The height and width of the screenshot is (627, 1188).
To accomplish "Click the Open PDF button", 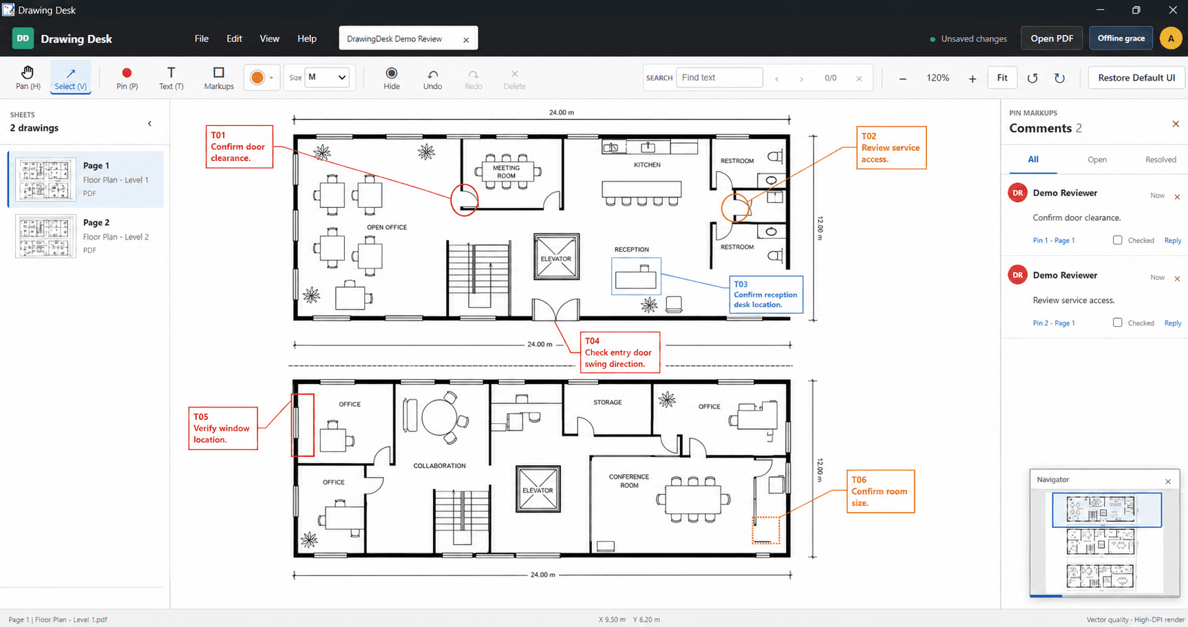I will (x=1052, y=39).
